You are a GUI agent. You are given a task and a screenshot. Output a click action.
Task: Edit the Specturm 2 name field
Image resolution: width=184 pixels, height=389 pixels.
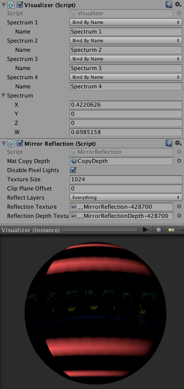[x=126, y=50]
